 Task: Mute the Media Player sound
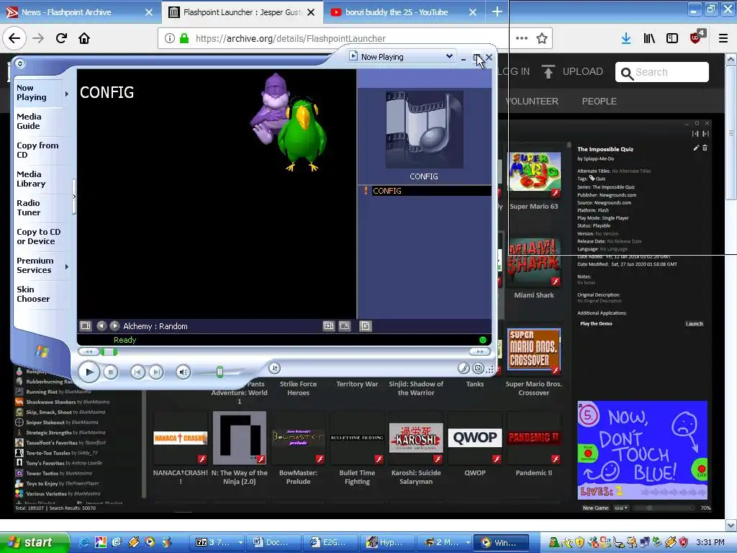click(184, 372)
